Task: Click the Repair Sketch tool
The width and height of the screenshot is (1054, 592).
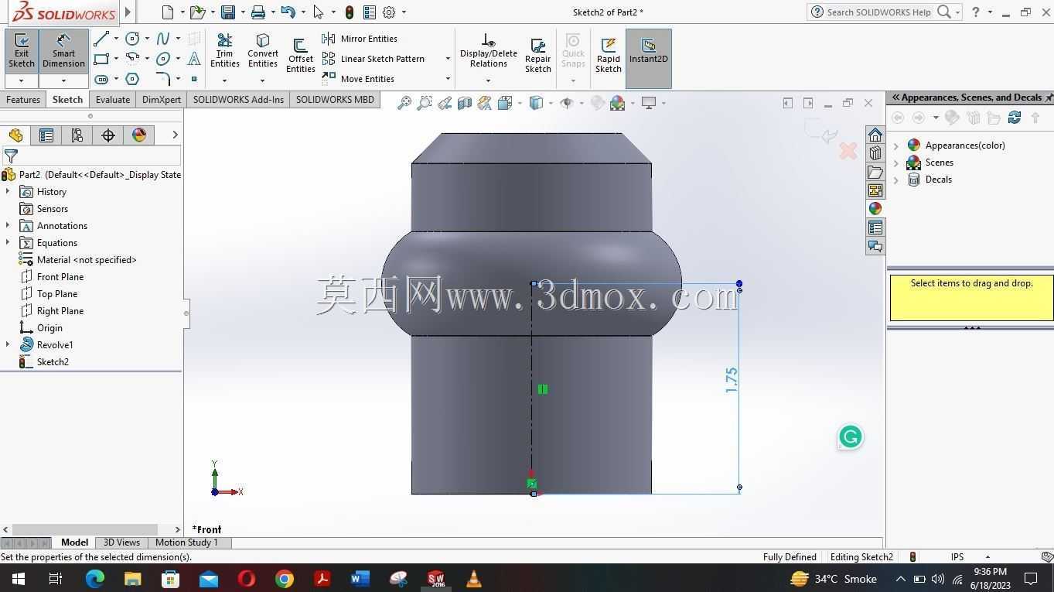Action: (538, 56)
